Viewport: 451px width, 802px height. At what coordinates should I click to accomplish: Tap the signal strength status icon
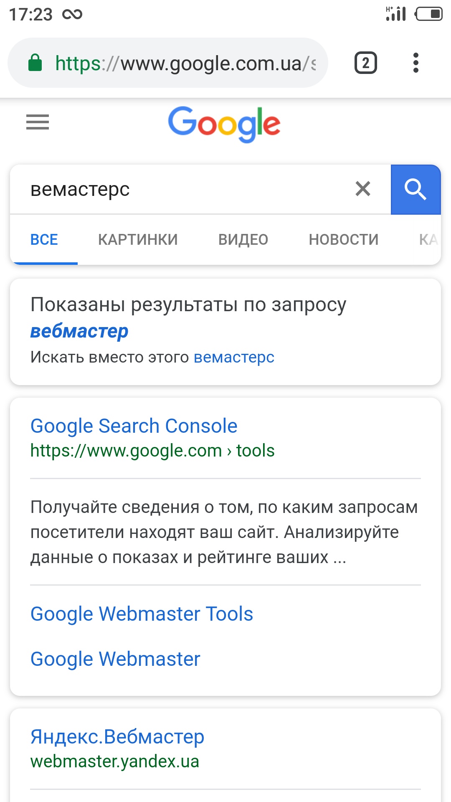(x=396, y=14)
